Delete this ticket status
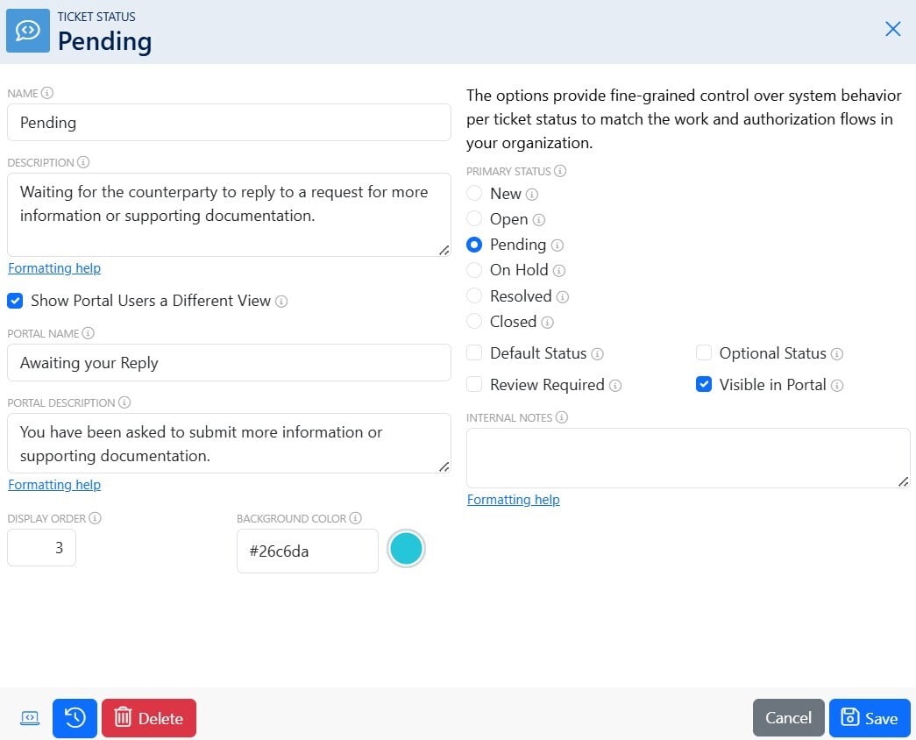This screenshot has width=916, height=740. pyautogui.click(x=149, y=718)
